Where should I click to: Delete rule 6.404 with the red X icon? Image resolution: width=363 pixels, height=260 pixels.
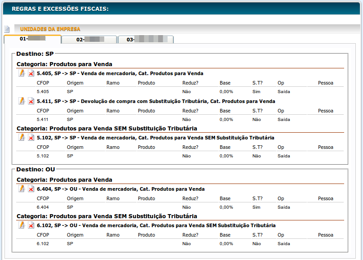click(31, 189)
